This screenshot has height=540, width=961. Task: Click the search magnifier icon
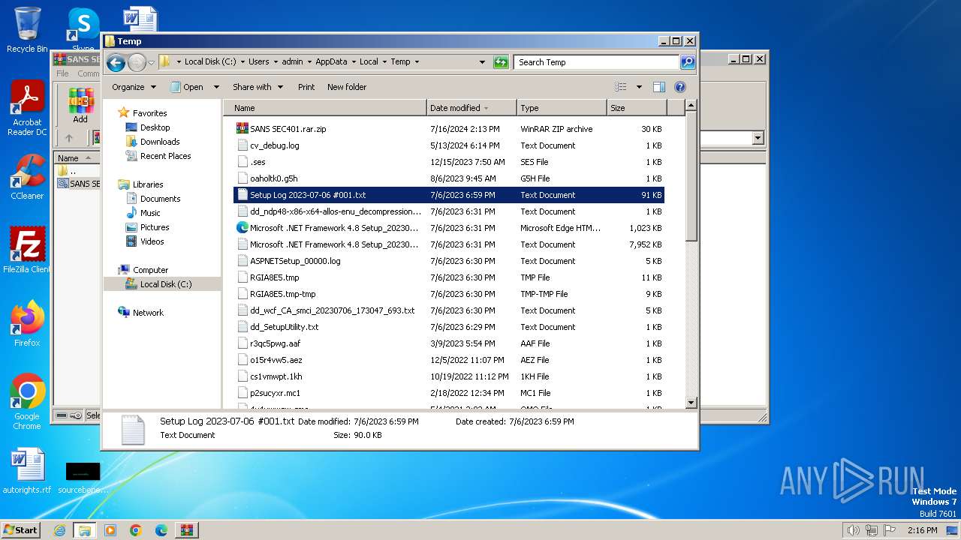687,62
